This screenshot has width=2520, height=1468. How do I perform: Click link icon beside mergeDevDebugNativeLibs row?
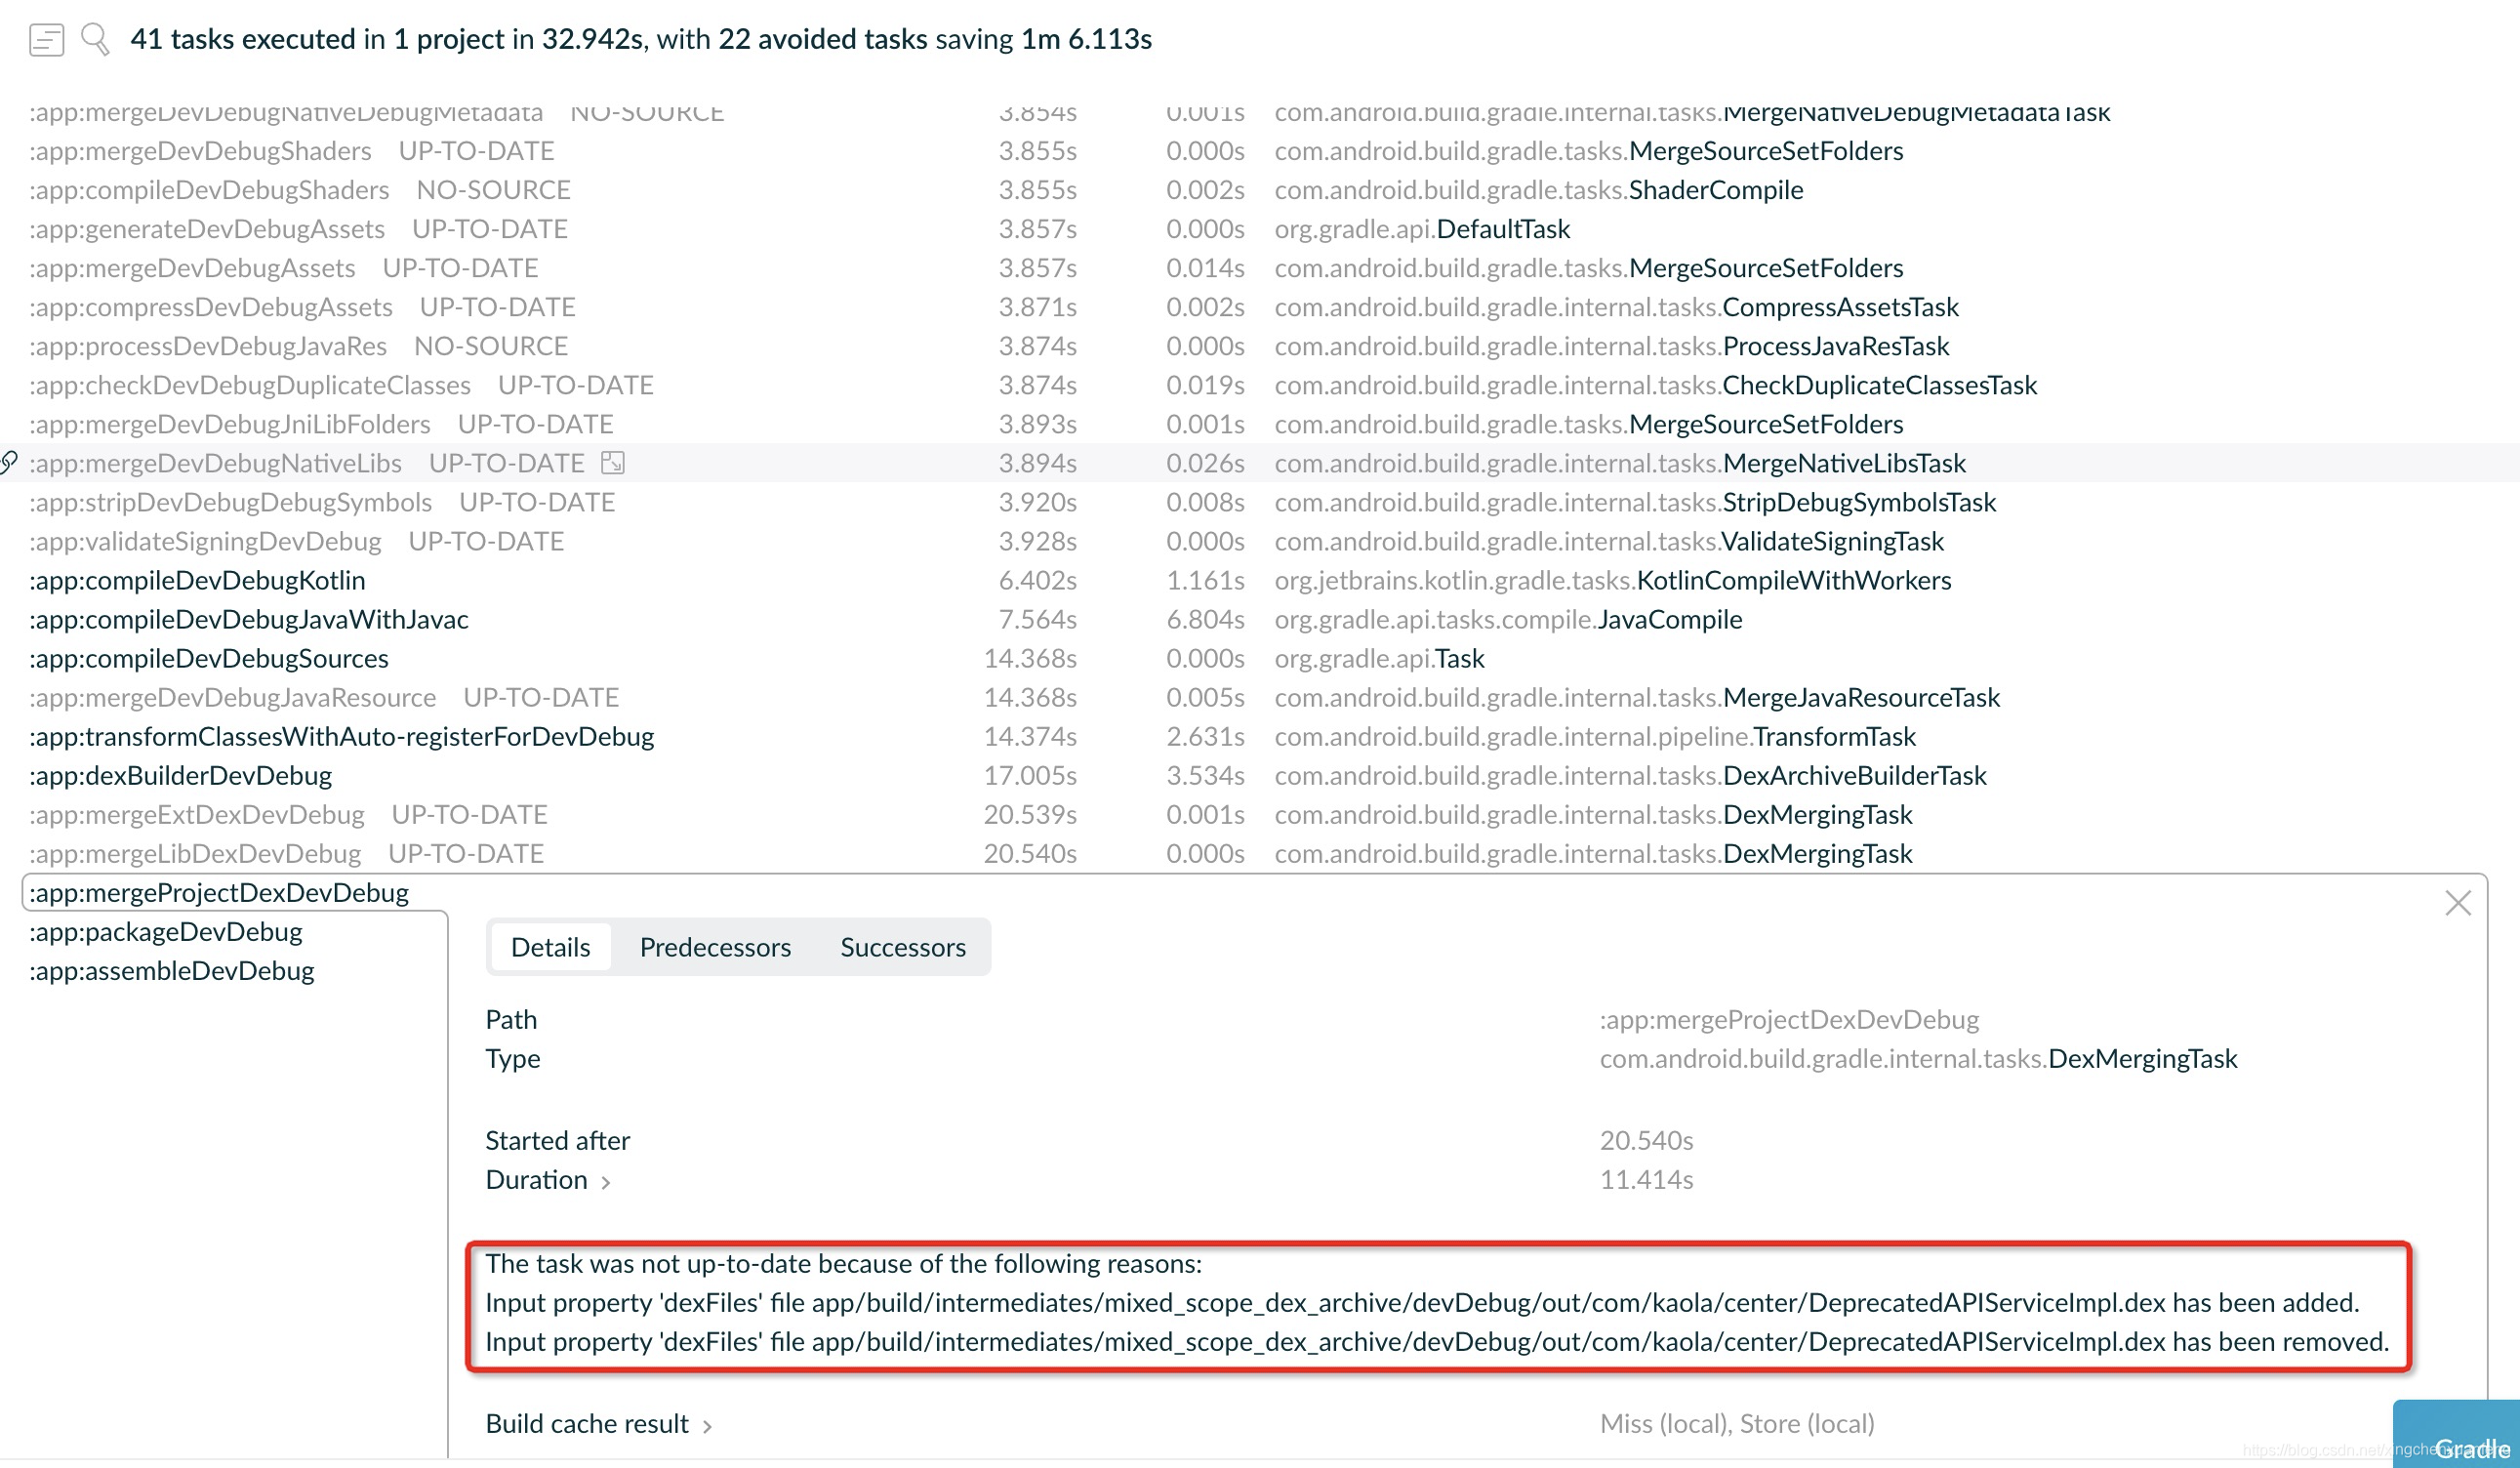9,462
